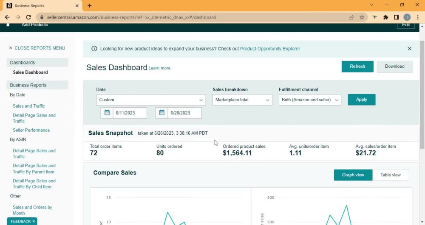Switch to Table view
The width and height of the screenshot is (425, 225).
[x=391, y=175]
